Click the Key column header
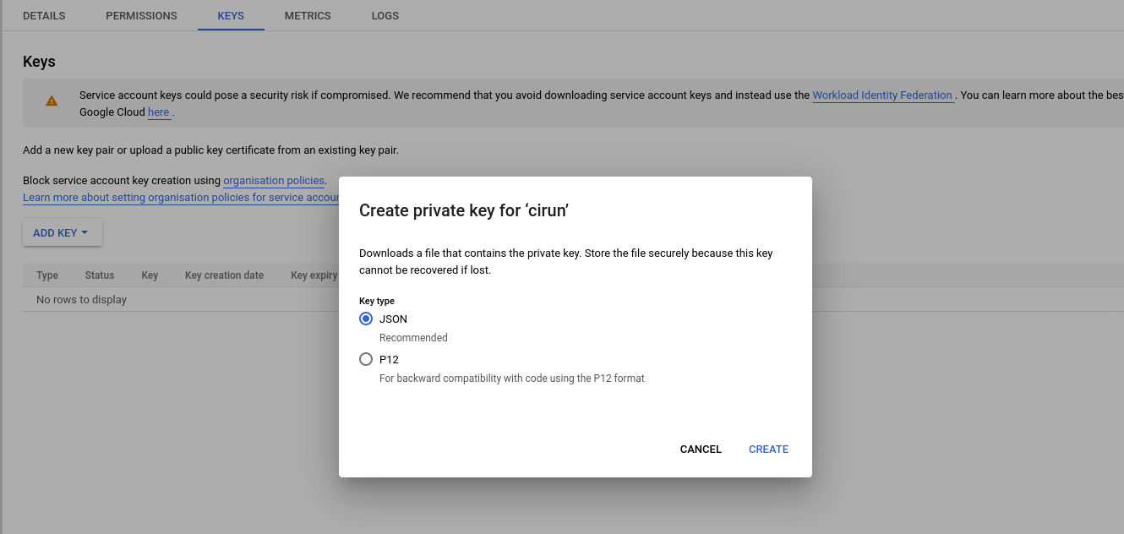The height and width of the screenshot is (534, 1124). point(150,275)
